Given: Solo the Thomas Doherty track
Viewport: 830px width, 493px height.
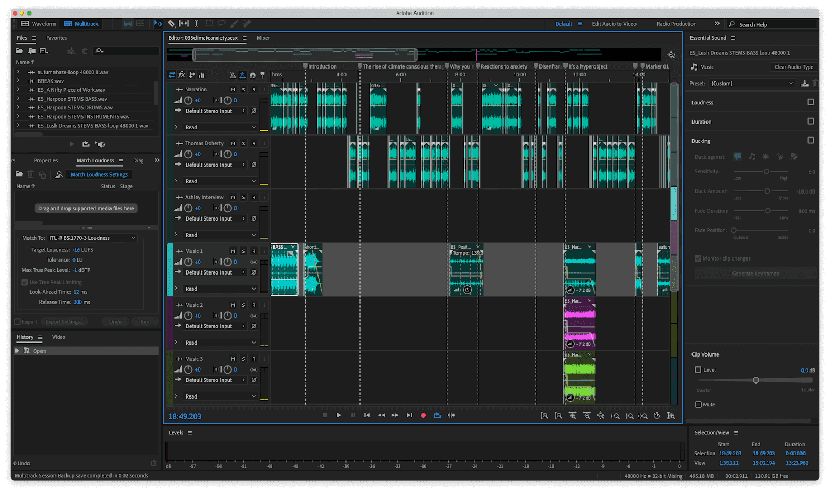Looking at the screenshot, I should pos(243,143).
